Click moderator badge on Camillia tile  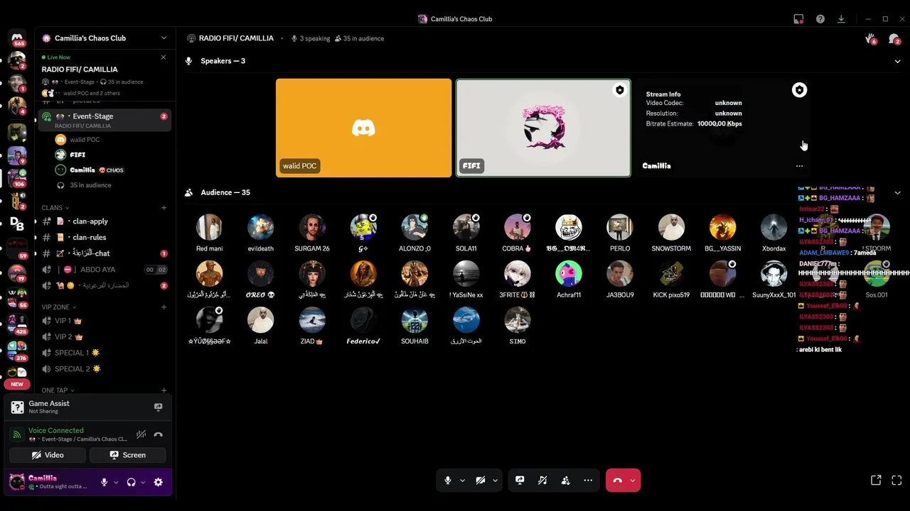[799, 90]
